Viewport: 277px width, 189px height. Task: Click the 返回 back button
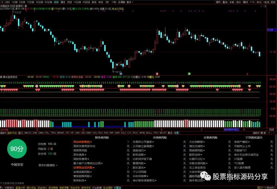(273, 2)
